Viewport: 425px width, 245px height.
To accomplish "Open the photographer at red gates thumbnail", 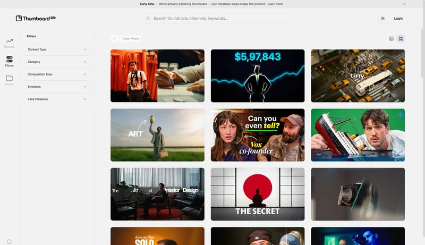I will (157, 75).
